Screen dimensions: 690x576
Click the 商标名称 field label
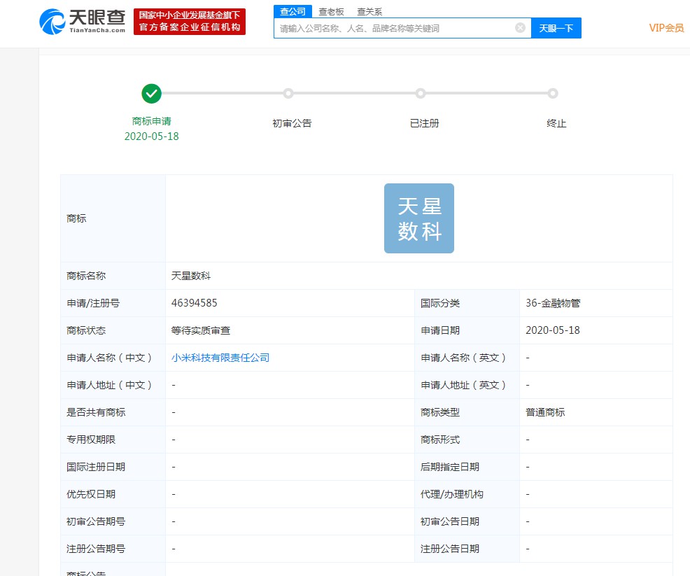pos(86,276)
